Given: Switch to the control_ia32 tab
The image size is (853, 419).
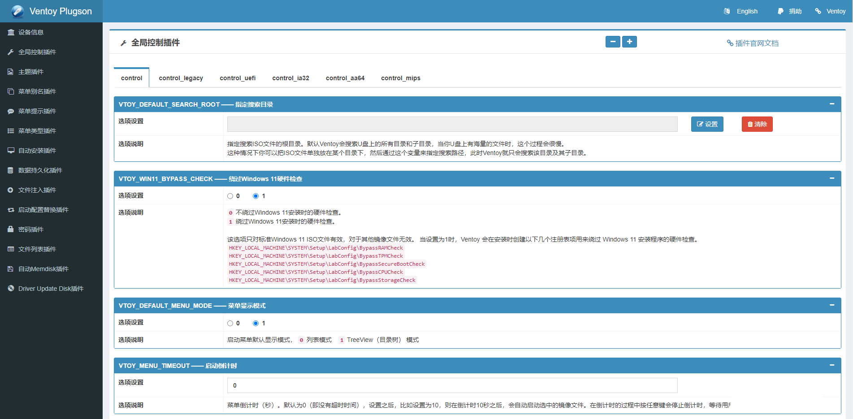Looking at the screenshot, I should pyautogui.click(x=290, y=78).
